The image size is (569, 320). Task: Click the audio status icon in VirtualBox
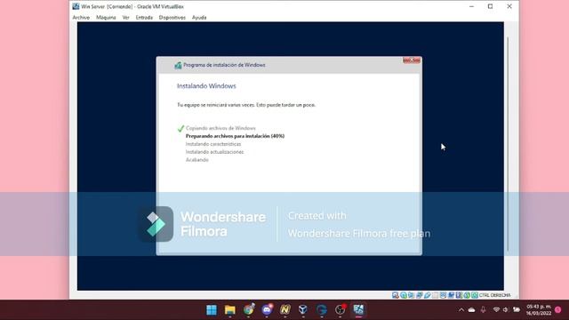[411, 295]
